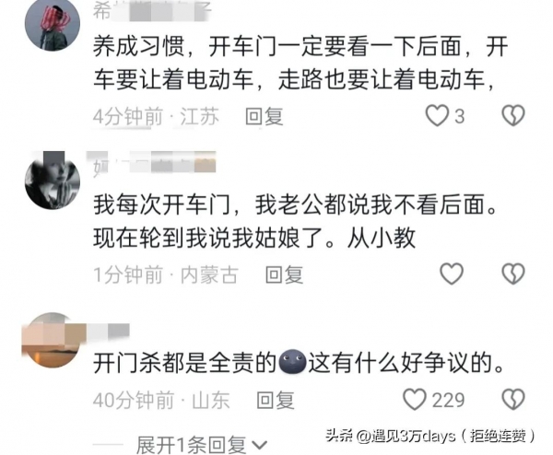
Task: Reply to the 1分钟前 Inner Mongolia comment
Action: (284, 274)
